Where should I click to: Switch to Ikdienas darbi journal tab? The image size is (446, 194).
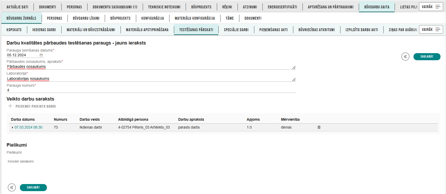(x=44, y=30)
